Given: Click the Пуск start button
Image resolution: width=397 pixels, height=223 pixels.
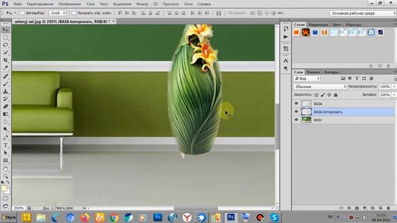Looking at the screenshot, I should coord(9,217).
